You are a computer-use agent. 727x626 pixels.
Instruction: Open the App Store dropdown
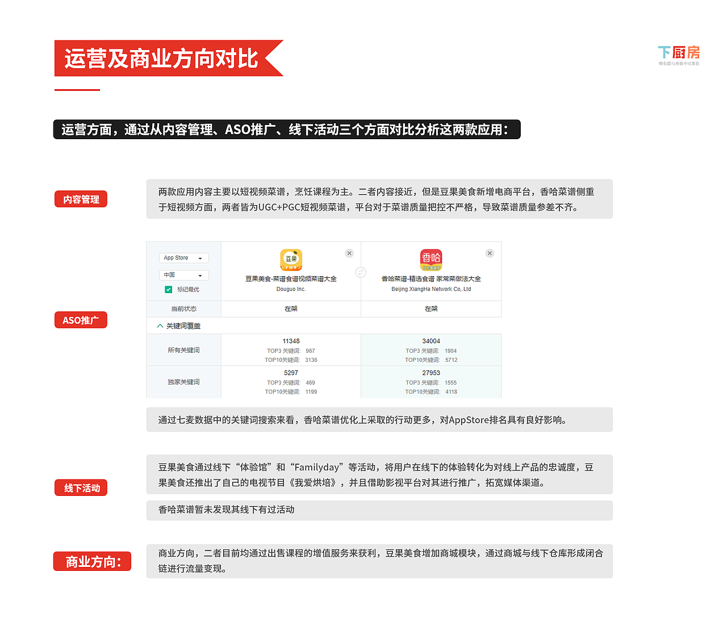coord(183,257)
